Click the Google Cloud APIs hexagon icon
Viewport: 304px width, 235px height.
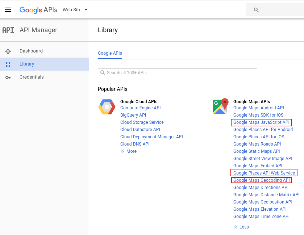point(107,107)
